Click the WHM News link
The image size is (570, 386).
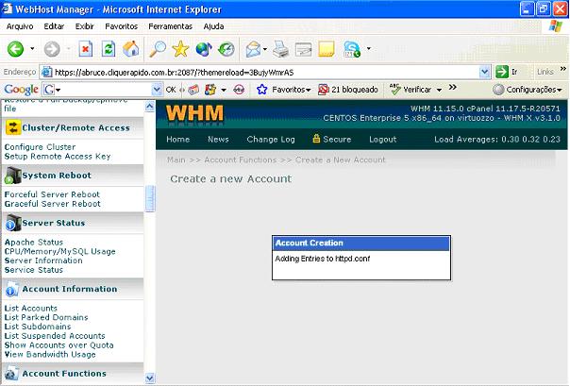point(218,140)
